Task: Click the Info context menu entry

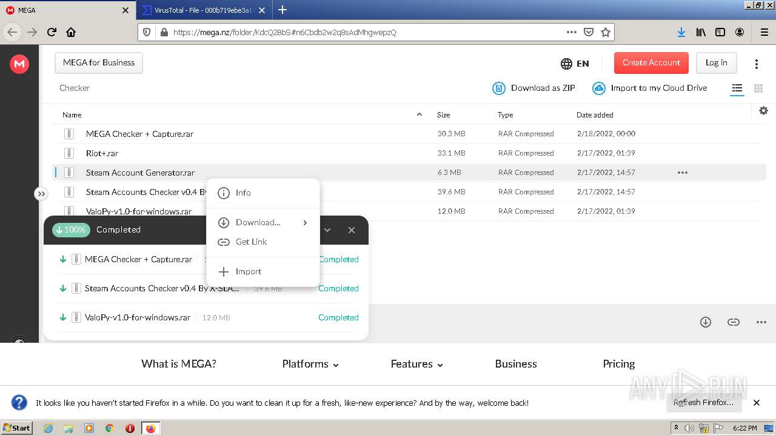Action: click(263, 193)
